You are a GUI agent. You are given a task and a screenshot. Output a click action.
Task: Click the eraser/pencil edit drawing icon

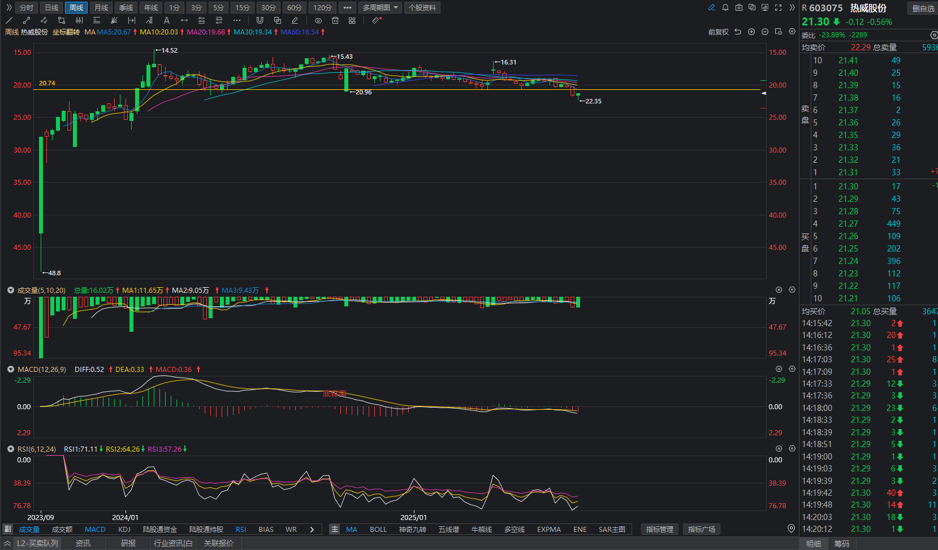click(x=295, y=20)
